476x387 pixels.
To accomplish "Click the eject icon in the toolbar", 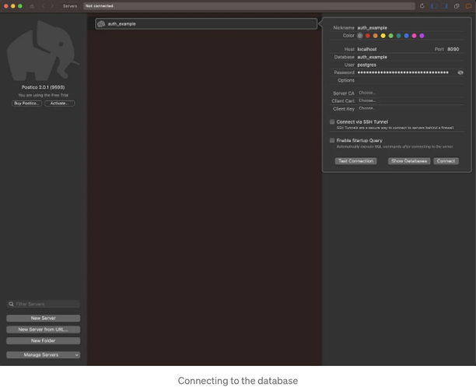I will (32, 6).
